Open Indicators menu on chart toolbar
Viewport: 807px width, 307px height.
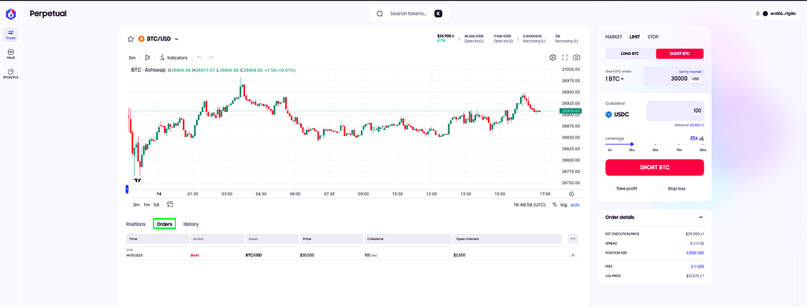point(174,57)
